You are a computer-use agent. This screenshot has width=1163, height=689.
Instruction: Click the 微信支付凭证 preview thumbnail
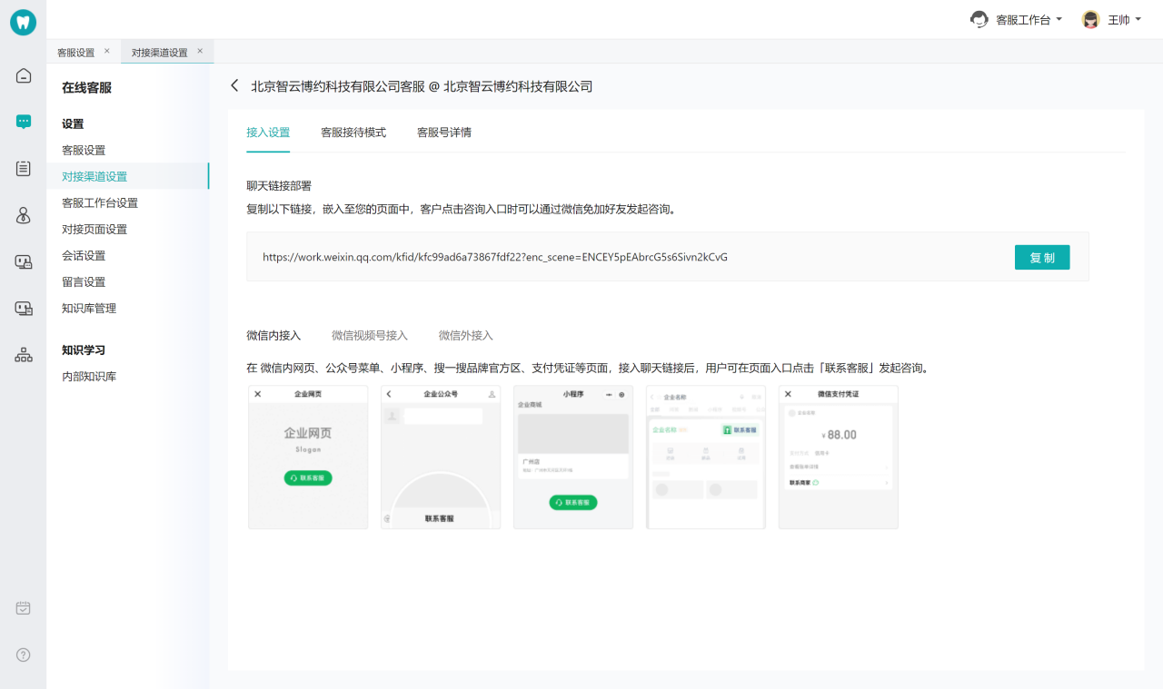(838, 457)
